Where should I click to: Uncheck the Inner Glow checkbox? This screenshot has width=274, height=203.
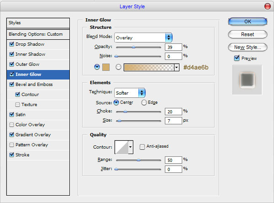click(x=12, y=74)
